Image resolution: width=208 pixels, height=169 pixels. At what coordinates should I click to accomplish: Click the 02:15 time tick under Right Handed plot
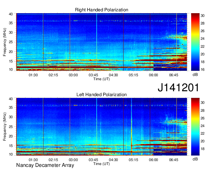(53, 75)
